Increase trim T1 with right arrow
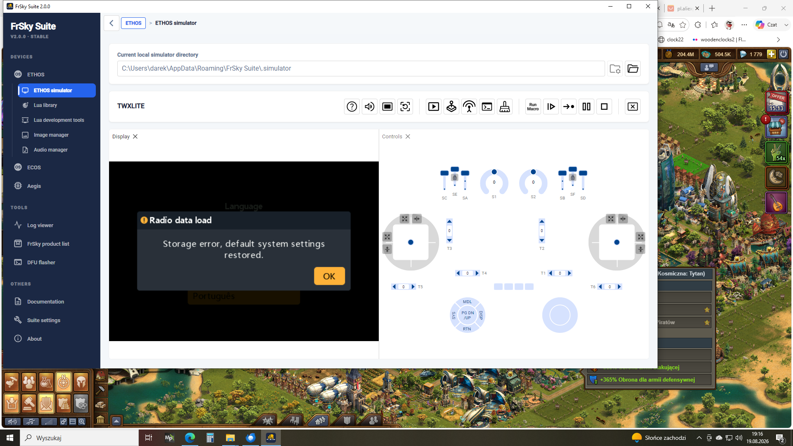Image resolution: width=793 pixels, height=446 pixels. [570, 273]
